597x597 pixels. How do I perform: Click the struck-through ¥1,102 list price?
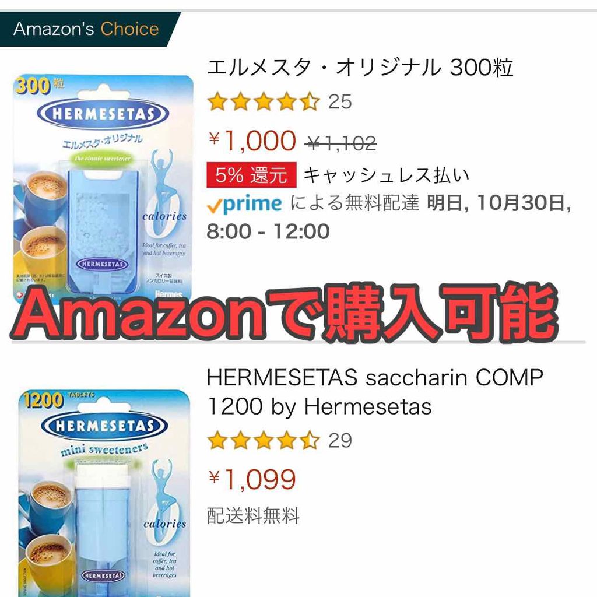[x=340, y=144]
